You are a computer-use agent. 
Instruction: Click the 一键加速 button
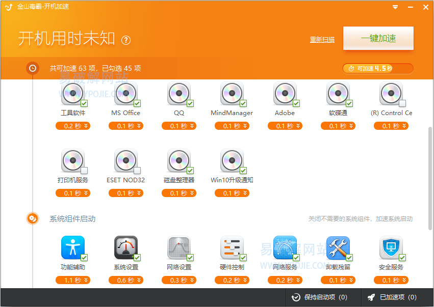(x=378, y=38)
